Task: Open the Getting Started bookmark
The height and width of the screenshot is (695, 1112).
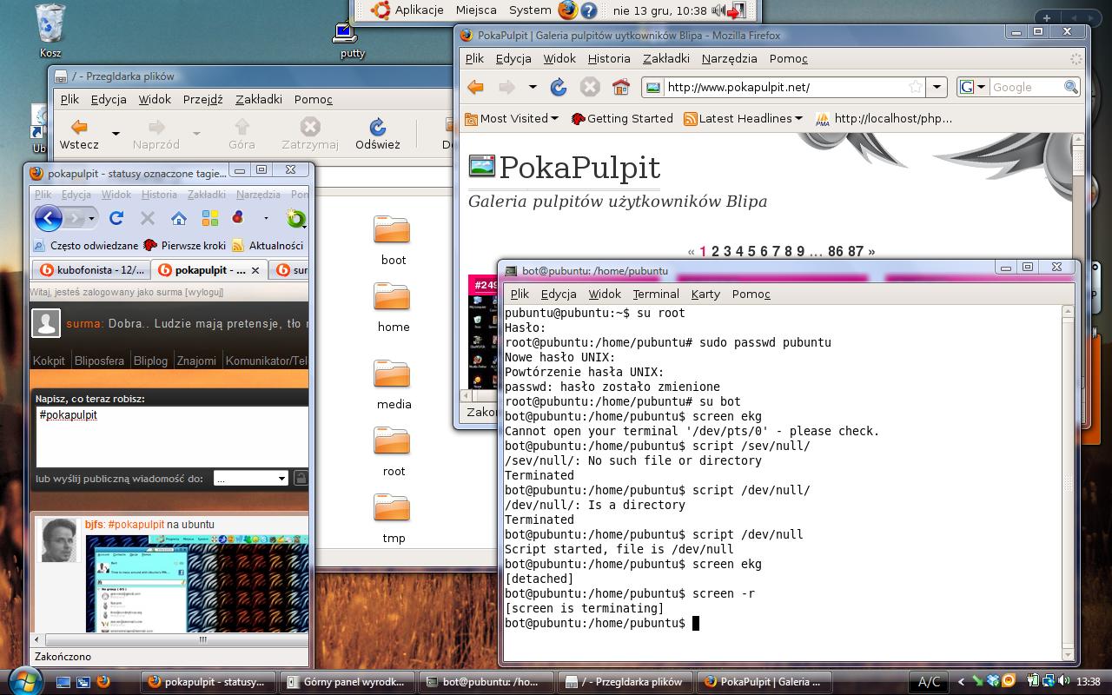Action: [621, 118]
